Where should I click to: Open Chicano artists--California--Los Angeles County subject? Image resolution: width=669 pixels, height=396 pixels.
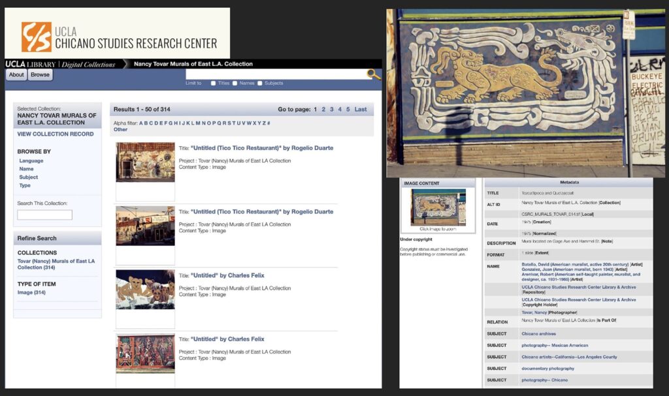pyautogui.click(x=569, y=357)
